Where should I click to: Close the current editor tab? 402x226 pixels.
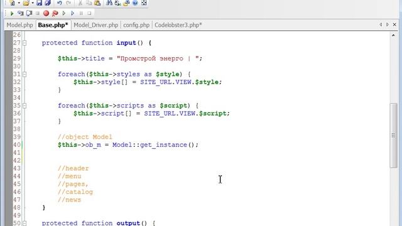394,24
